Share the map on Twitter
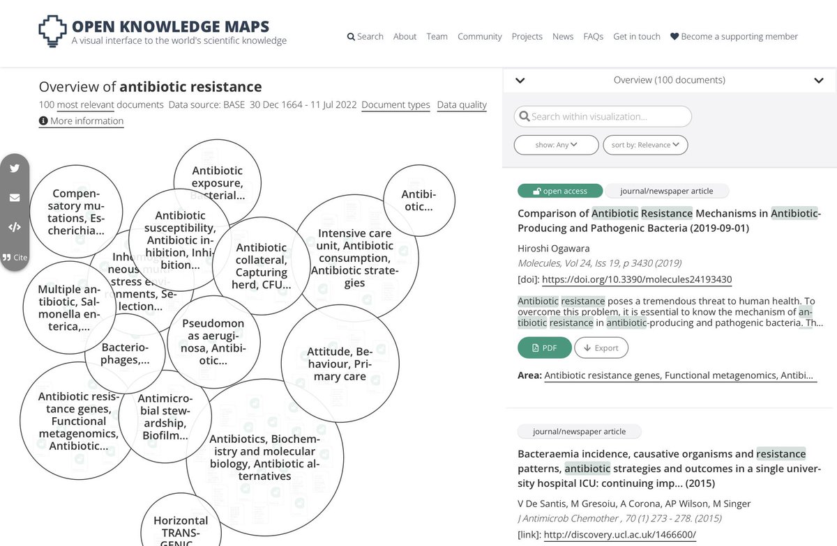The image size is (837, 546). point(15,168)
